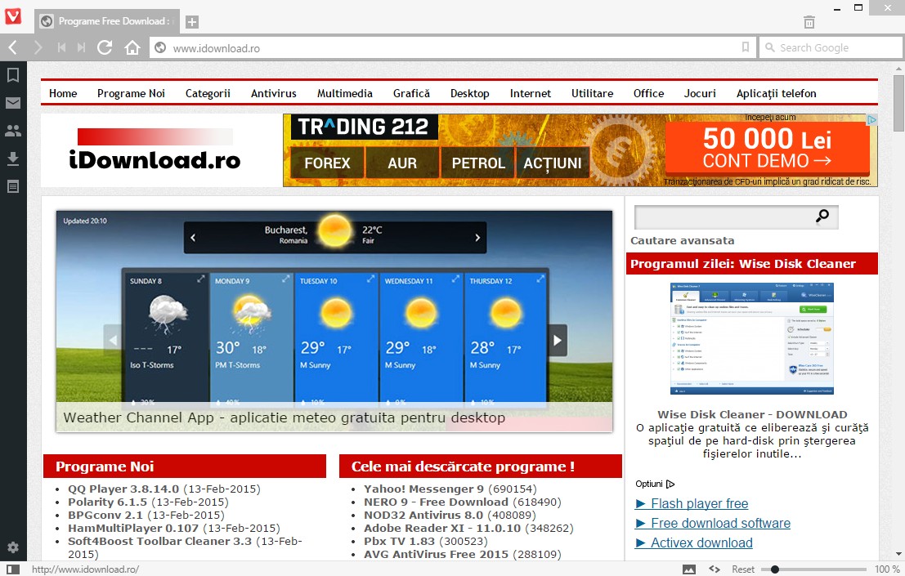Open the Bookmarks side panel
905x576 pixels.
coord(13,75)
